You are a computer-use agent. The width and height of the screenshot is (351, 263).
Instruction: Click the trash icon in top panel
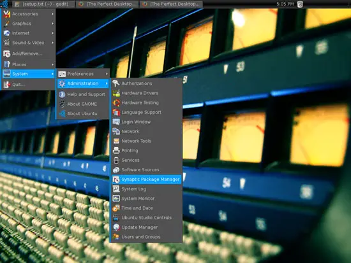300,4
